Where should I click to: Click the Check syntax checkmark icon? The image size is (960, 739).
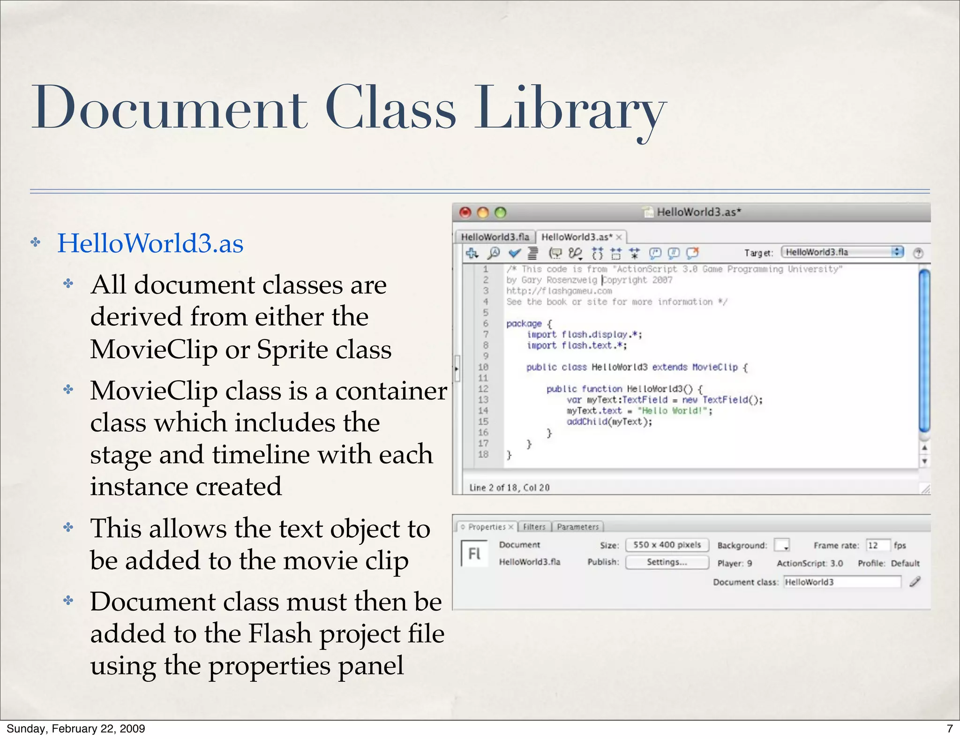point(514,254)
